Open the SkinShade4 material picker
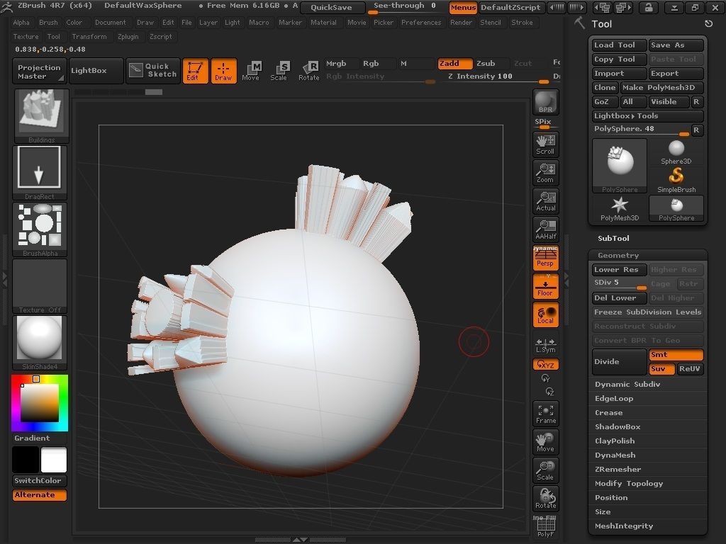 coord(40,343)
